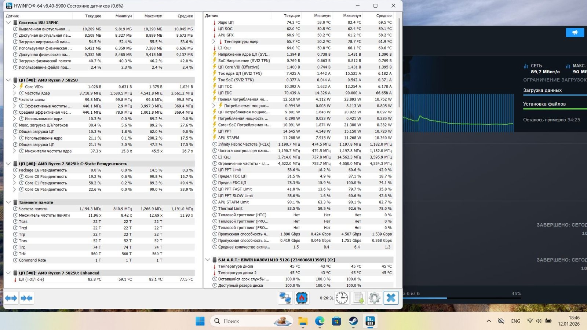This screenshot has width=587, height=330.
Task: Click the right Среднее column header
Action: pos(378,16)
